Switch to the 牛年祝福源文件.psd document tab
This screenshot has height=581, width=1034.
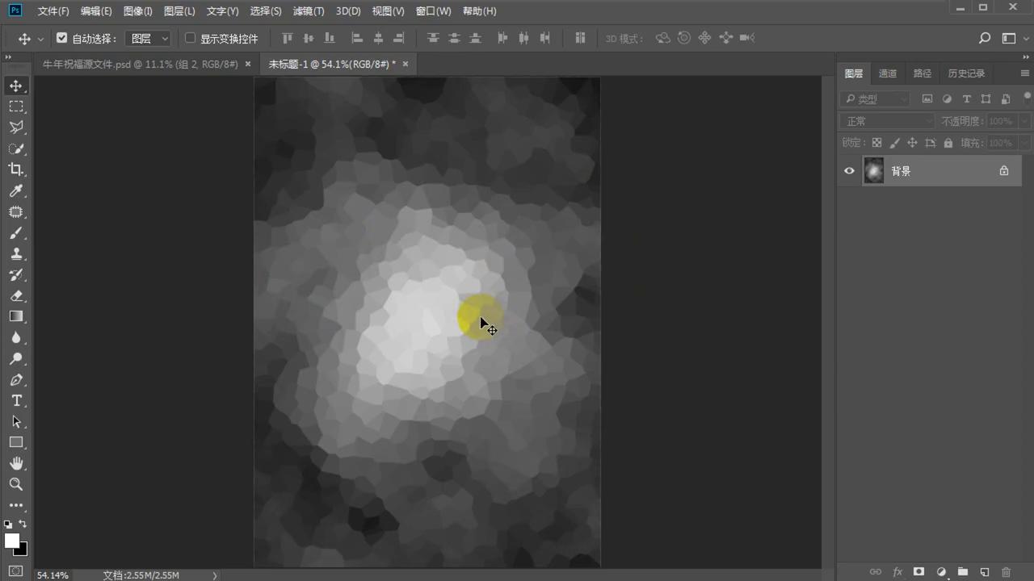click(x=140, y=64)
